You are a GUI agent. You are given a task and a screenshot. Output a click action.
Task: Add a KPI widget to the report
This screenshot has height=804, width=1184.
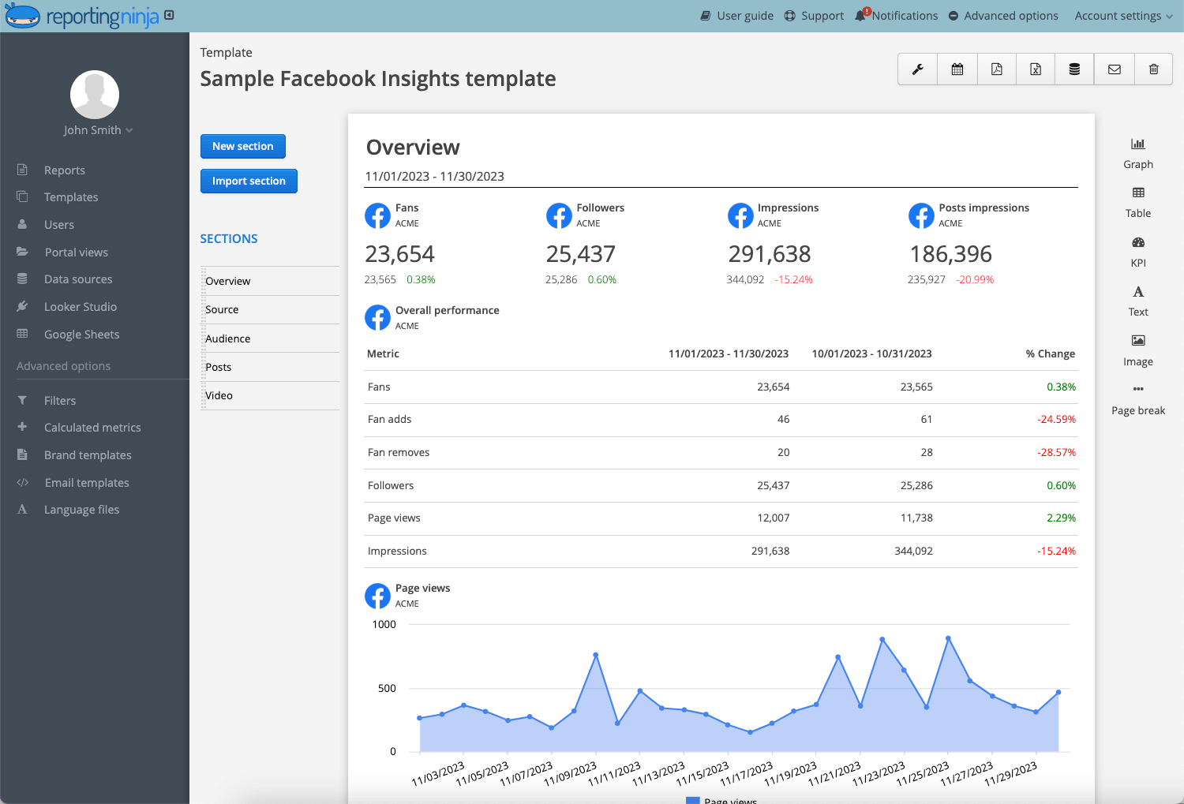pos(1137,251)
